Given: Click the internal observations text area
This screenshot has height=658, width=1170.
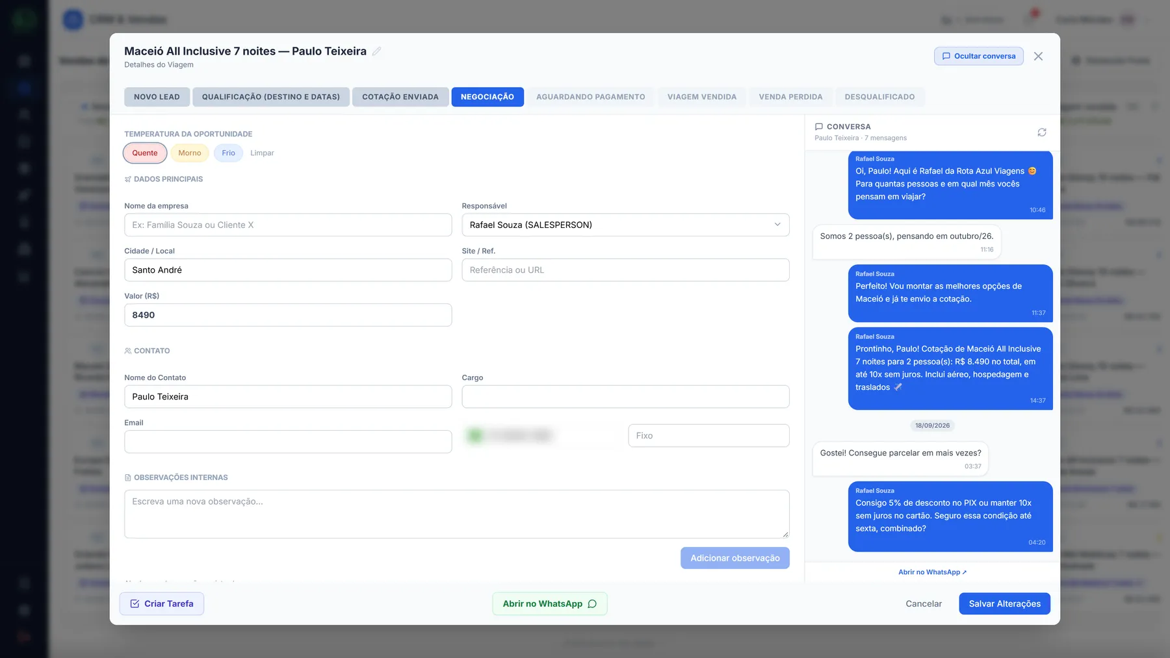Looking at the screenshot, I should 457,514.
